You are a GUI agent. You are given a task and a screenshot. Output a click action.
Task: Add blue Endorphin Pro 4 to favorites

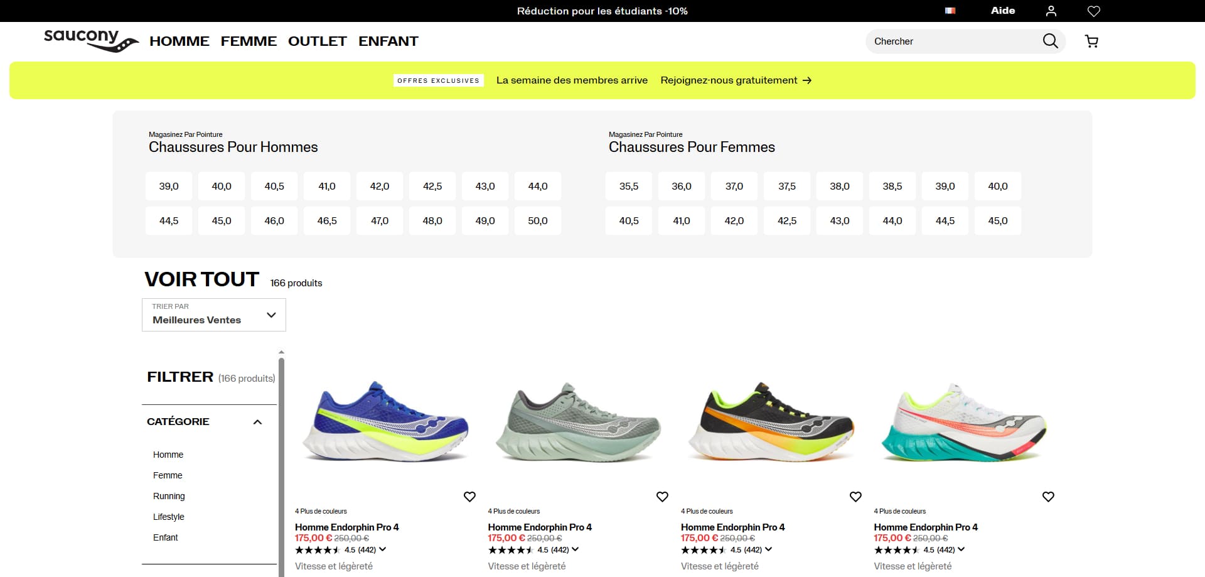(469, 497)
